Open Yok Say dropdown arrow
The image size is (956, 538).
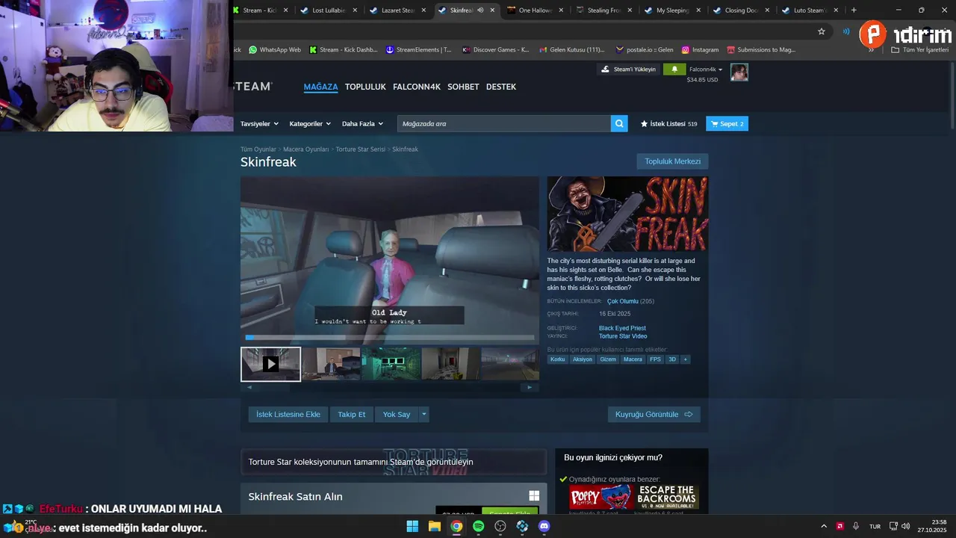tap(424, 414)
